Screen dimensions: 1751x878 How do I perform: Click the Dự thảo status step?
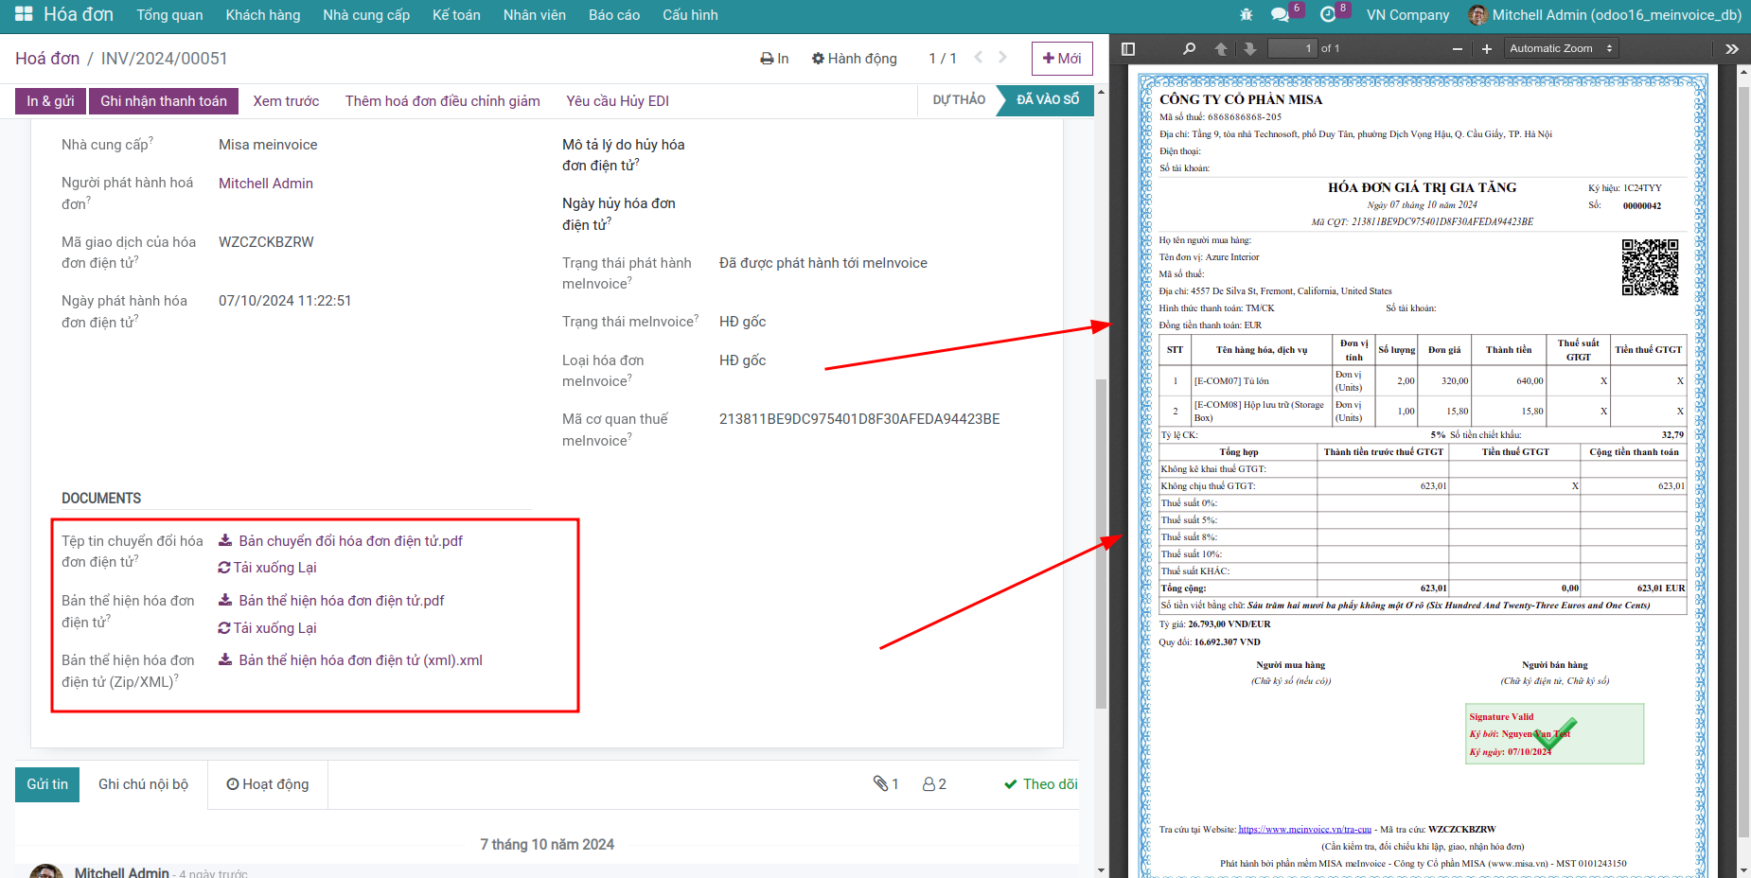tap(958, 100)
